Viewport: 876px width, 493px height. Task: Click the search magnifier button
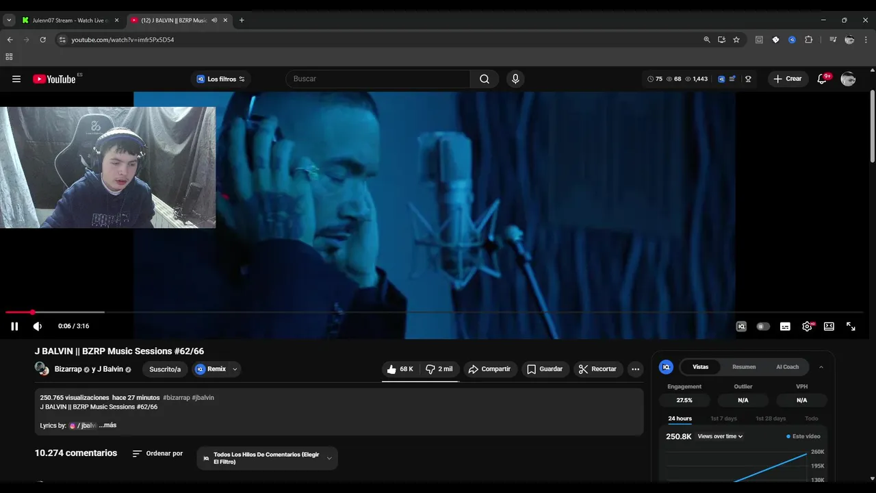tap(485, 79)
